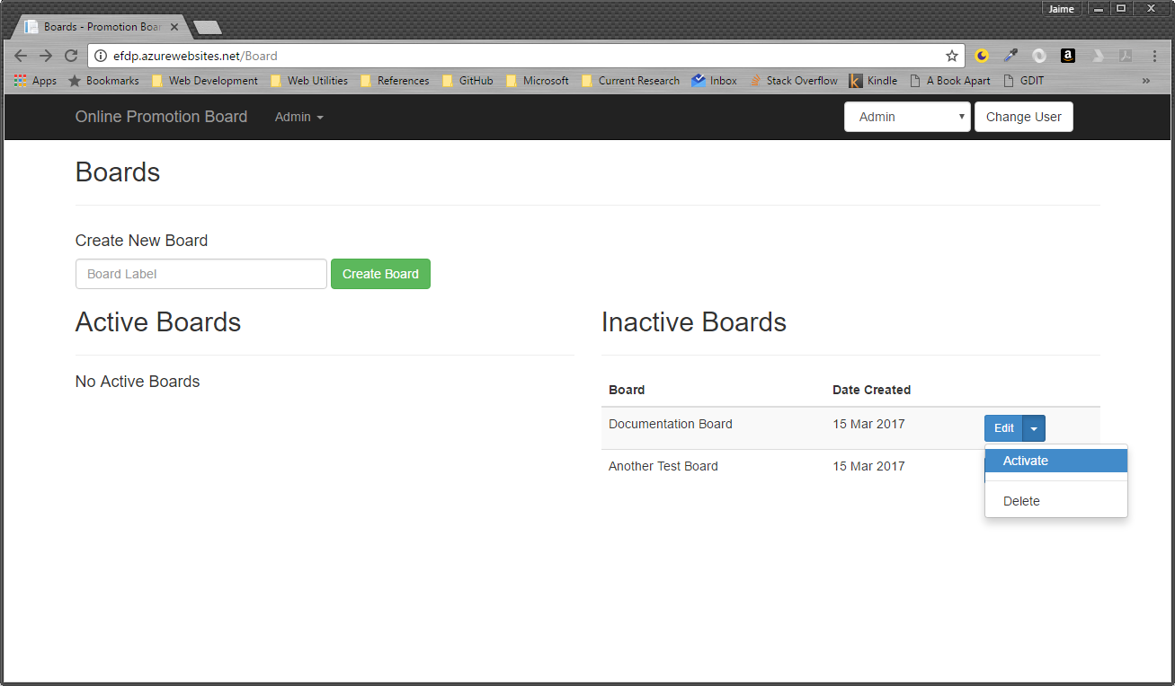Image resolution: width=1175 pixels, height=686 pixels.
Task: Click the browser back arrow
Action: (x=21, y=56)
